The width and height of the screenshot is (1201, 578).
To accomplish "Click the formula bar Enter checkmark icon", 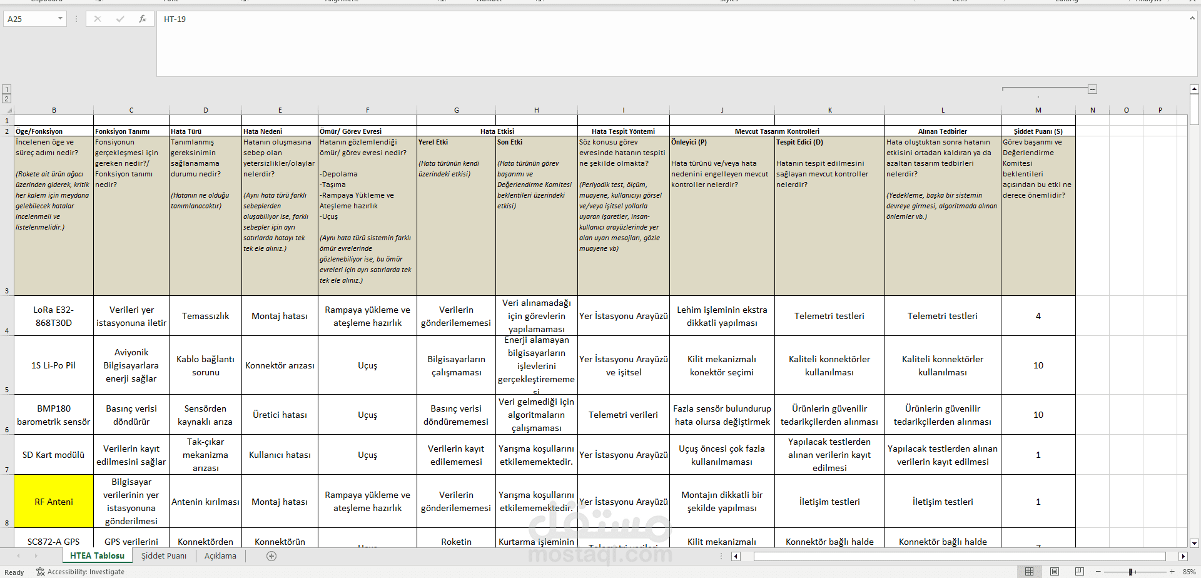I will coord(120,19).
